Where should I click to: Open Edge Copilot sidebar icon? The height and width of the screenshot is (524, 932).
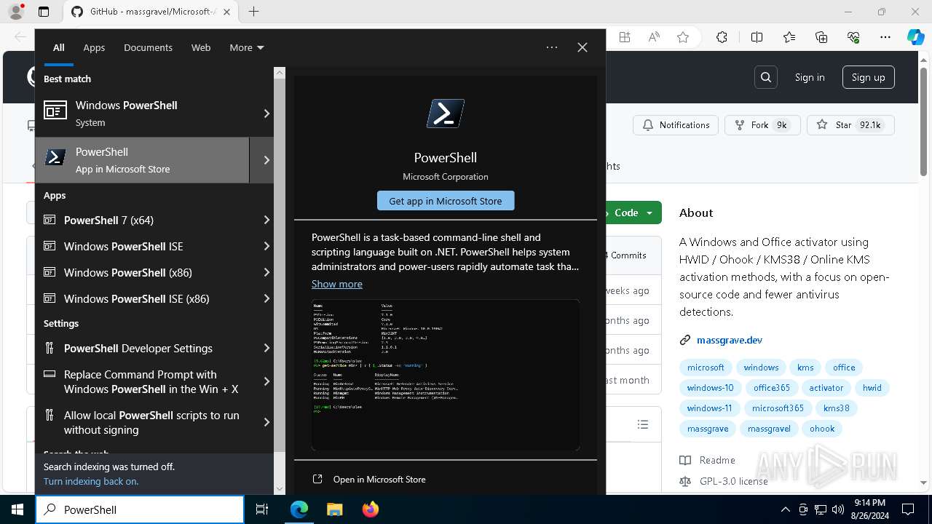click(915, 37)
